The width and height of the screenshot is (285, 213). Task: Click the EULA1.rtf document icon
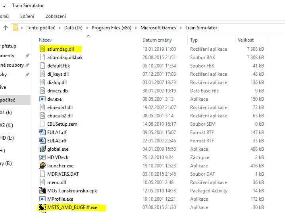(x=43, y=132)
